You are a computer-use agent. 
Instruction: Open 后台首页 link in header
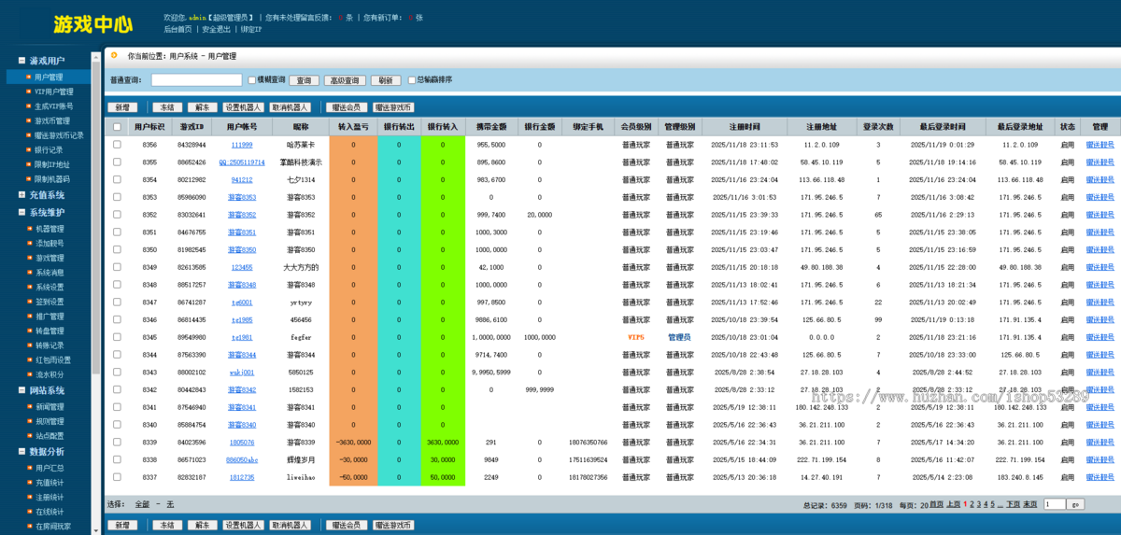point(177,29)
